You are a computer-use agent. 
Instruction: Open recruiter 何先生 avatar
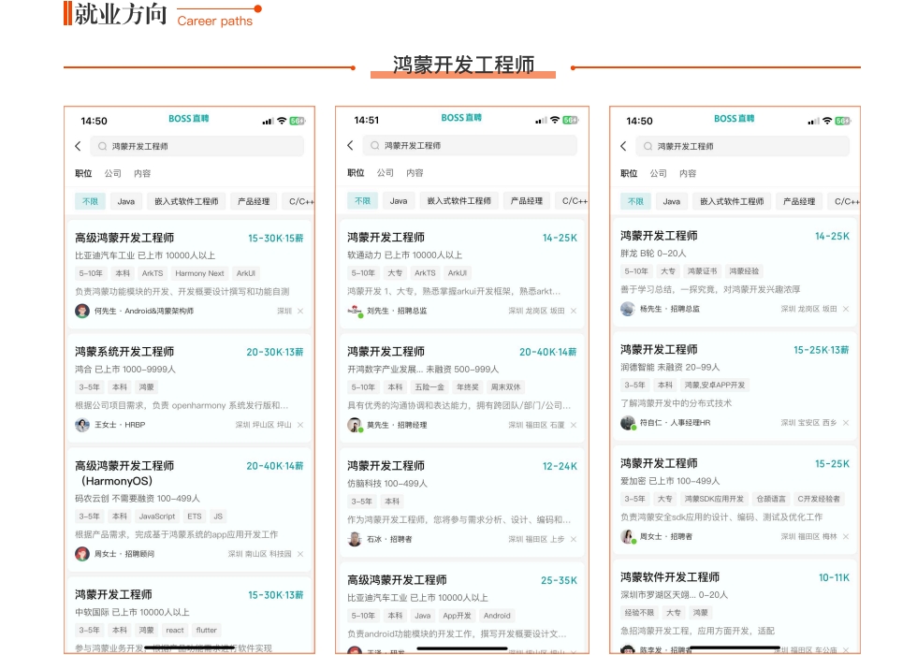point(82,311)
